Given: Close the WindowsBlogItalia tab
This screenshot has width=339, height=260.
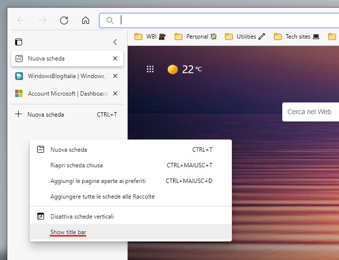Looking at the screenshot, I should pos(115,76).
